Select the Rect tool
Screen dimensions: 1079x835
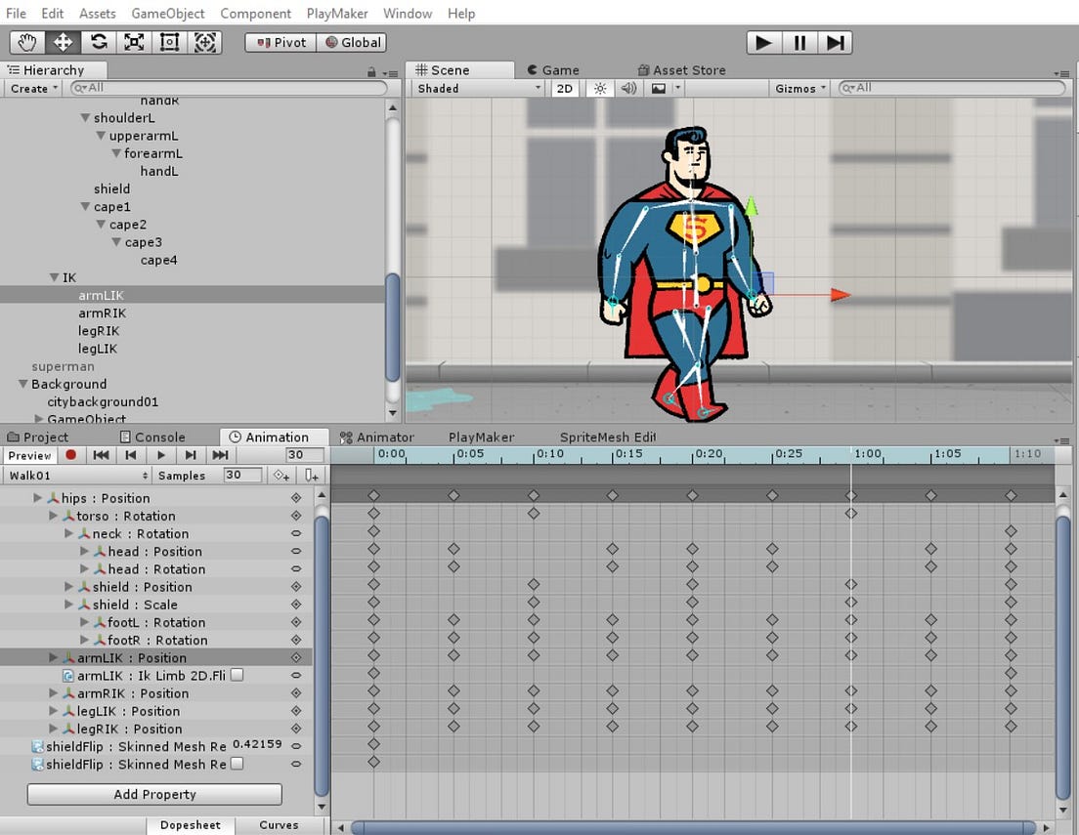[168, 42]
